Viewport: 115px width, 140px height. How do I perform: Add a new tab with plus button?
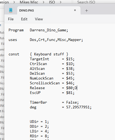pos(86,11)
